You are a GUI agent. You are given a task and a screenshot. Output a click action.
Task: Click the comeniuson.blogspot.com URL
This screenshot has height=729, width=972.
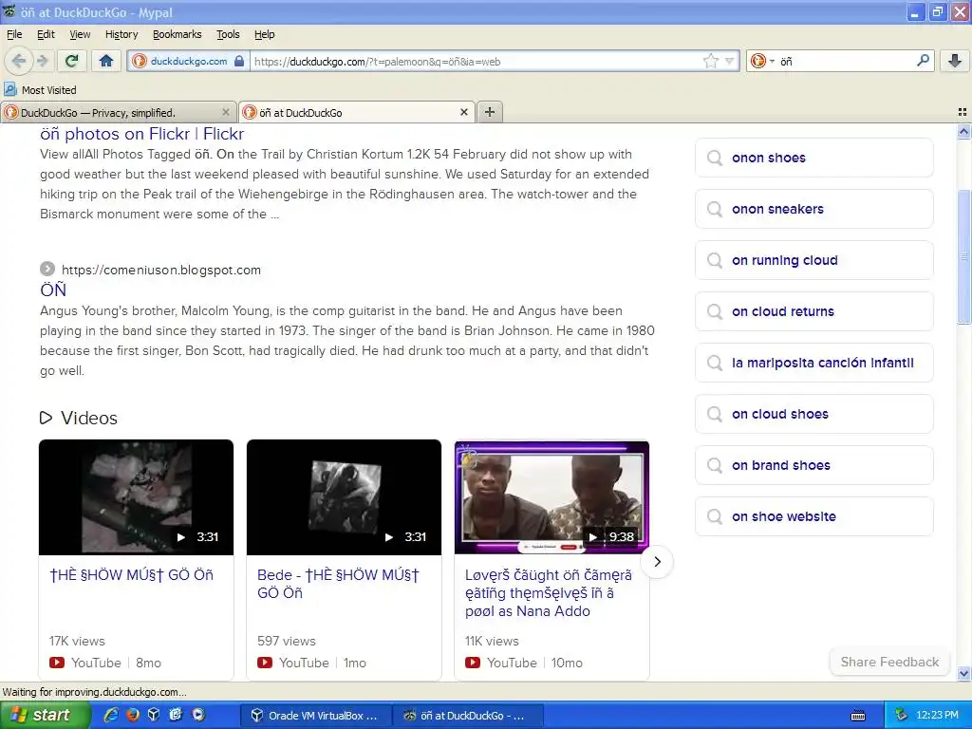click(161, 270)
